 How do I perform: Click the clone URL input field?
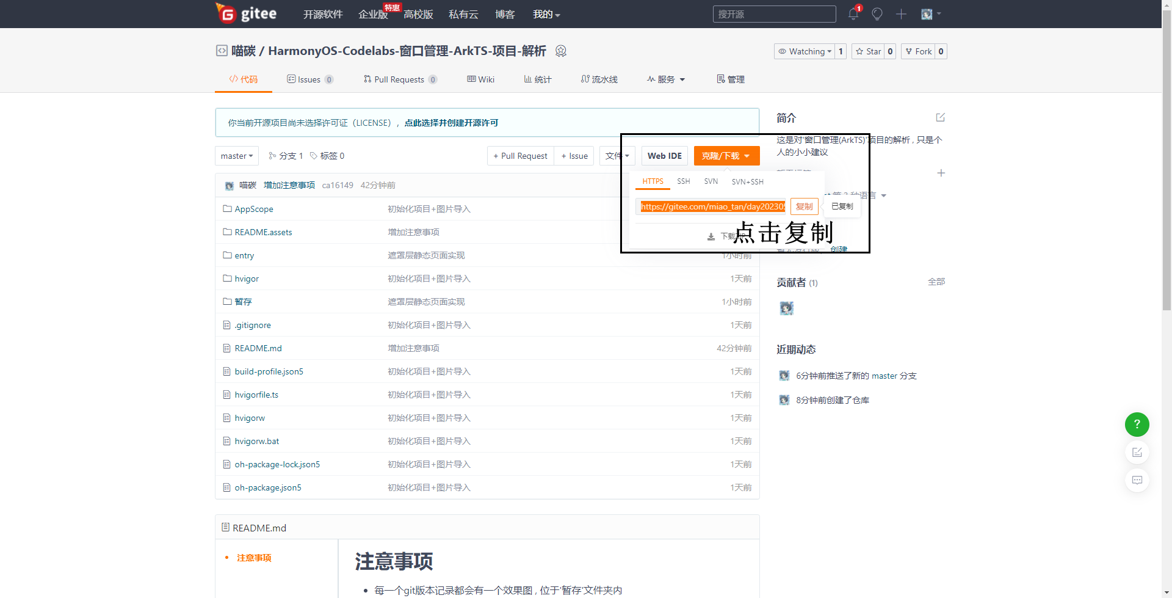711,206
